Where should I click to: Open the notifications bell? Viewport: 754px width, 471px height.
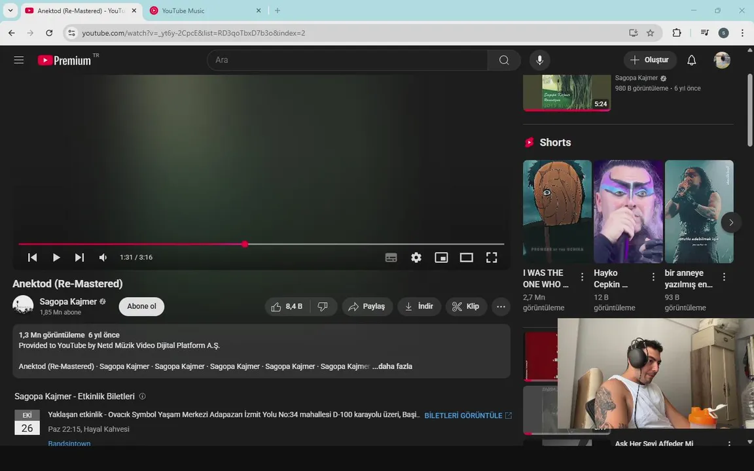(x=691, y=60)
